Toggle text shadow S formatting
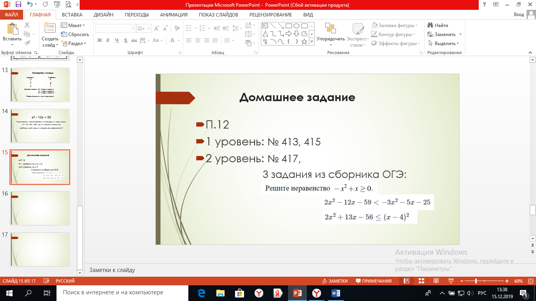 (126, 40)
